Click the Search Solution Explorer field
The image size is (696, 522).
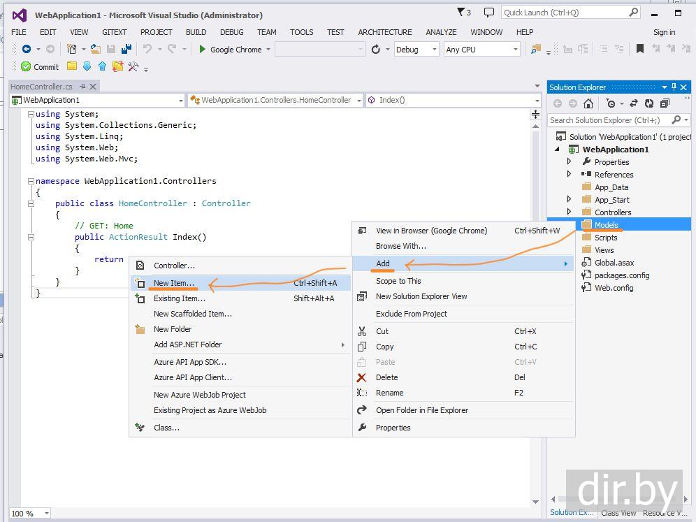click(609, 120)
